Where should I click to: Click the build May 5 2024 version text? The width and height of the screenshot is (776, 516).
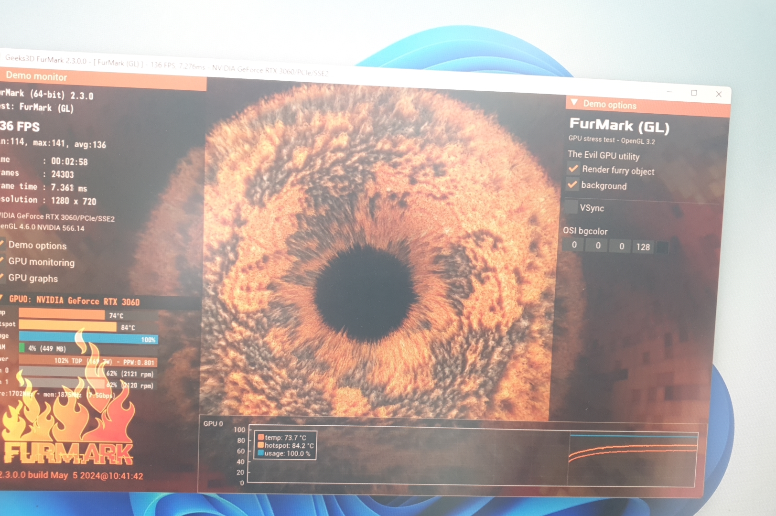pos(72,475)
